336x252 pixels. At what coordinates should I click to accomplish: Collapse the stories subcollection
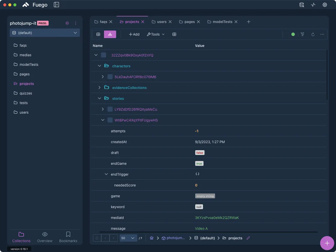click(x=99, y=98)
